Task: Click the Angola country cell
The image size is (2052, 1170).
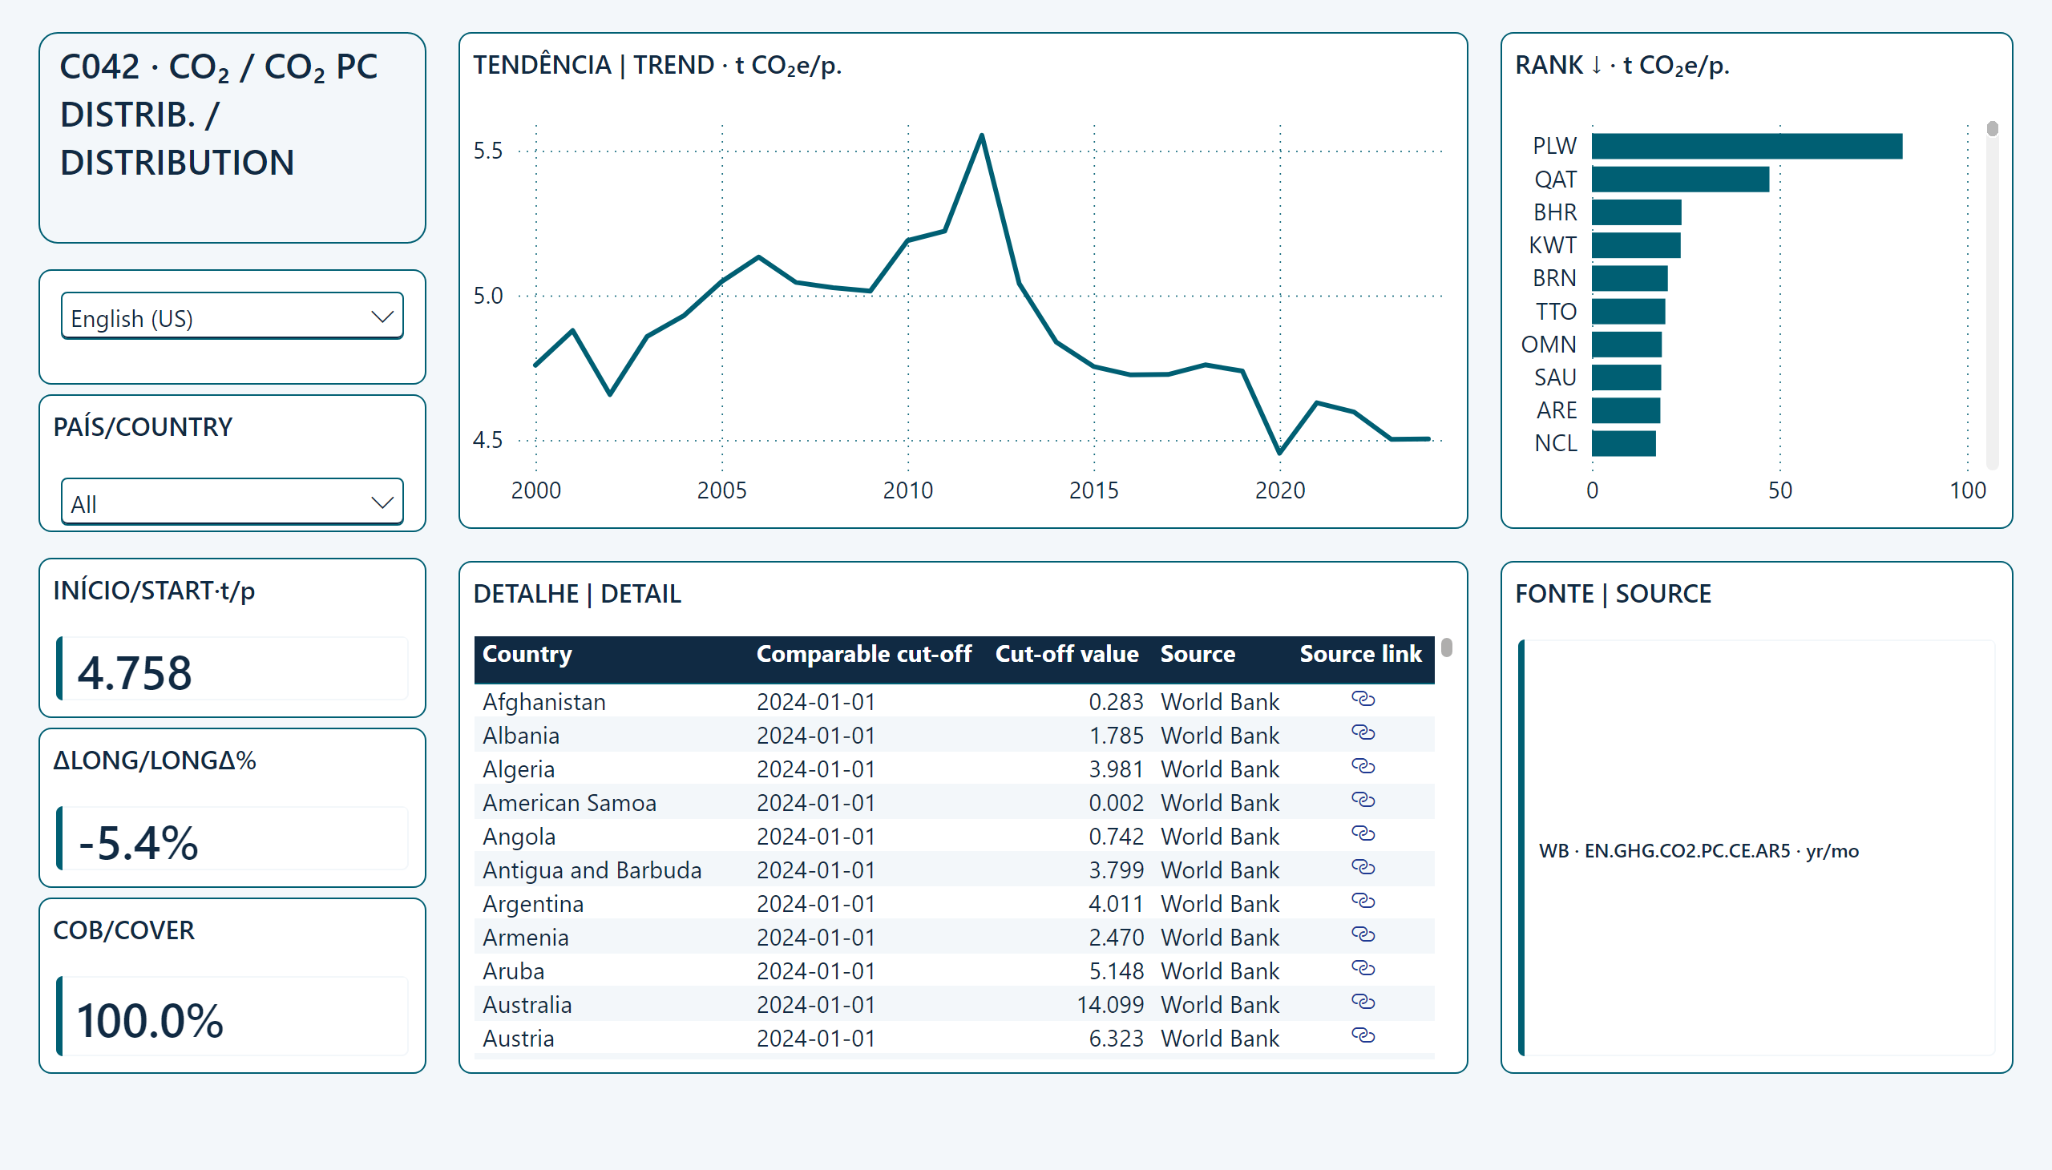Action: point(519,837)
